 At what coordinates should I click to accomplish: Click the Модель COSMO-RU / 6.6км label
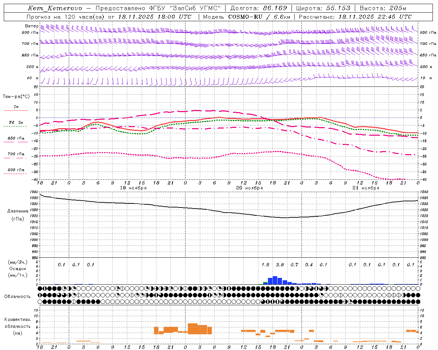point(247,17)
